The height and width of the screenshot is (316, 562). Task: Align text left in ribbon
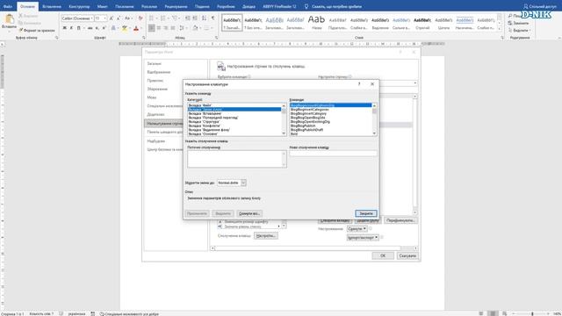(152, 28)
